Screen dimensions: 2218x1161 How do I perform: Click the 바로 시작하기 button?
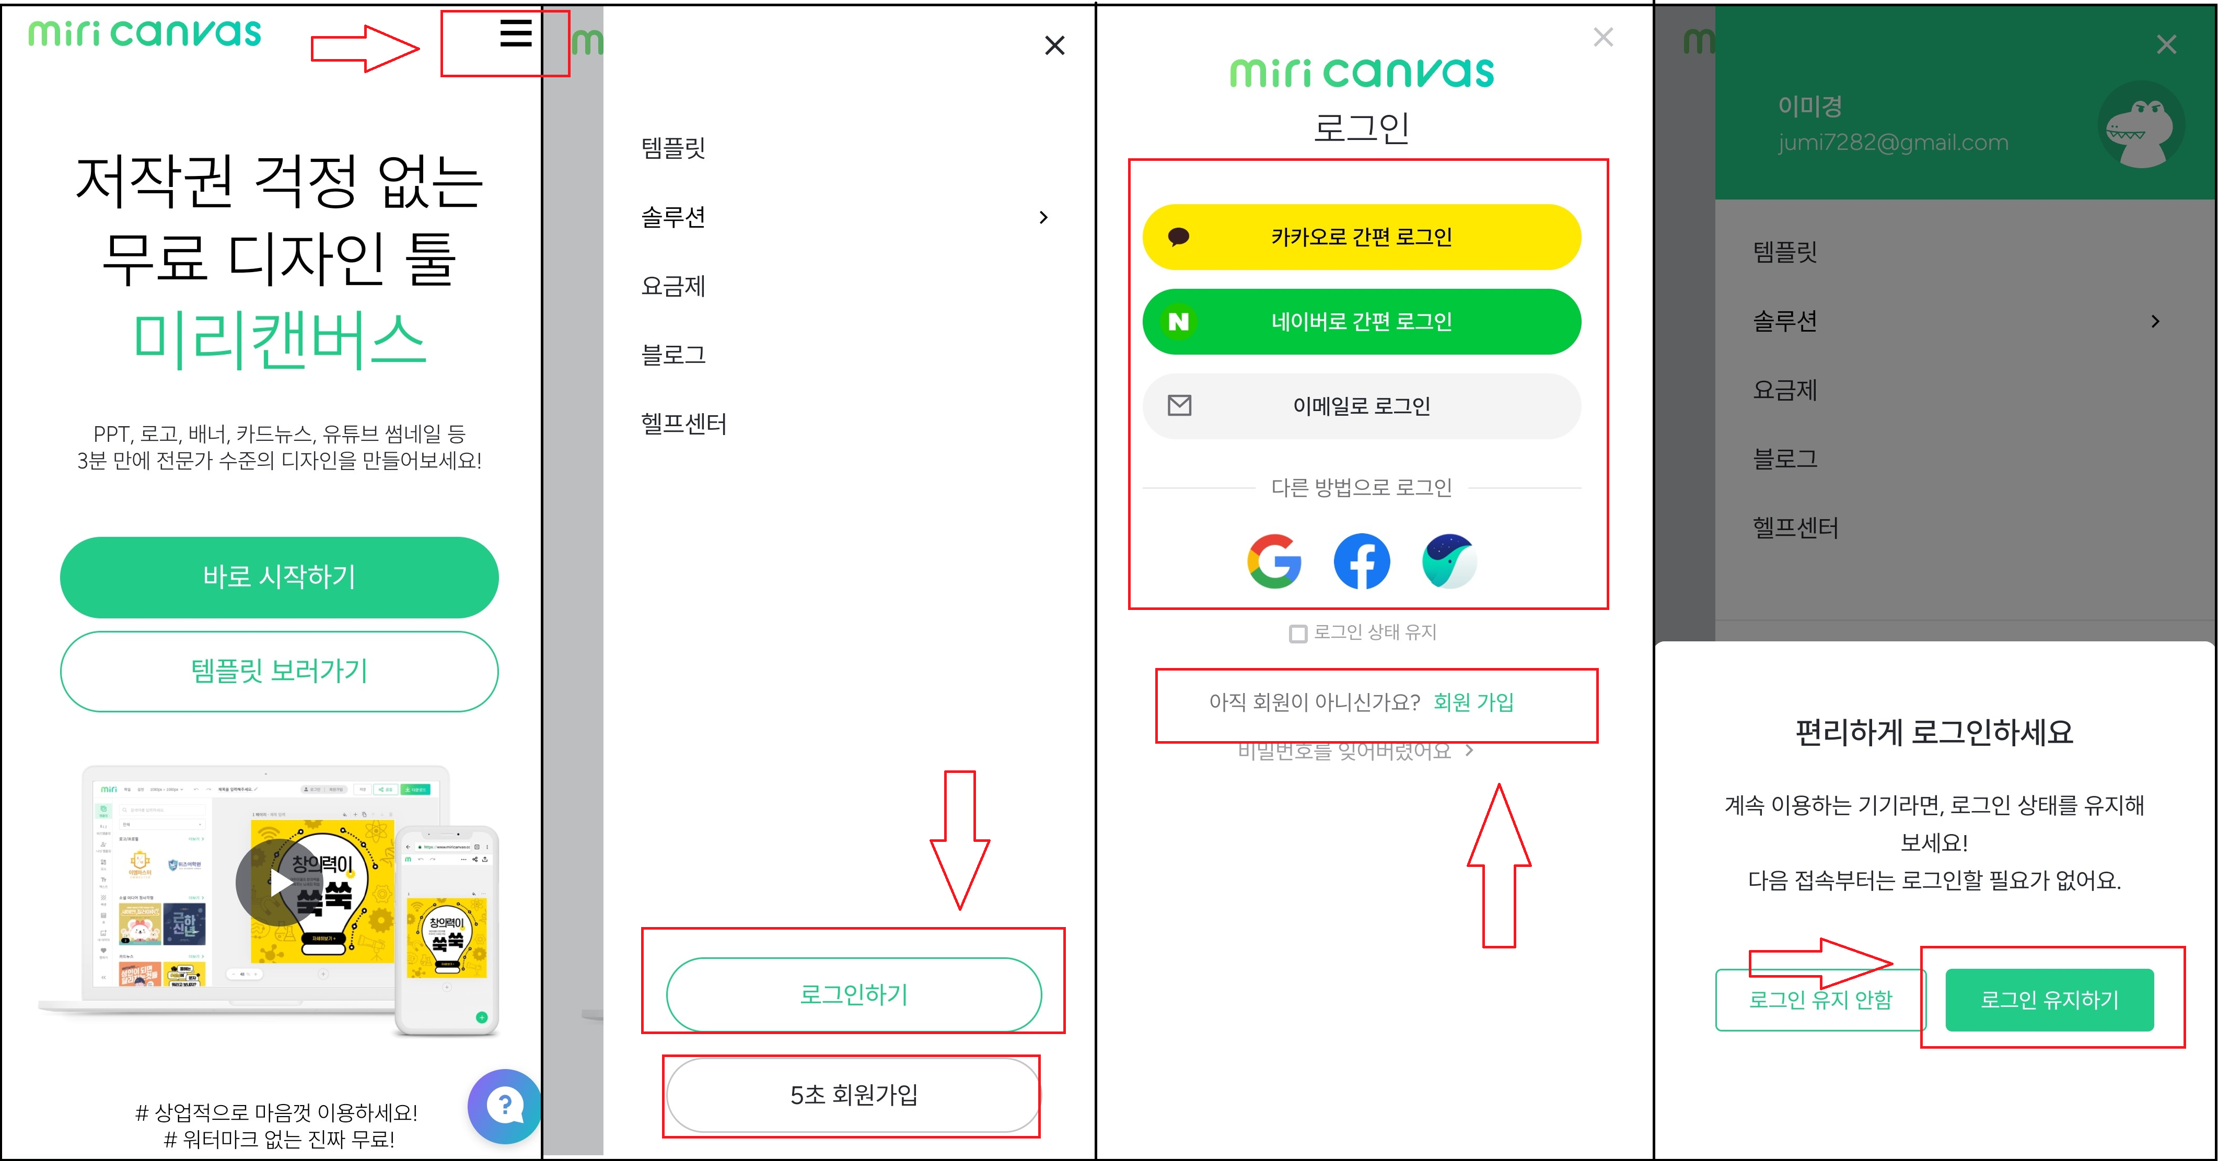point(279,577)
